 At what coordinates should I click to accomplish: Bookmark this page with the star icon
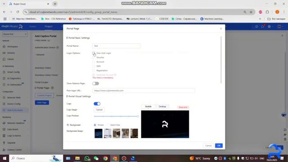(251, 12)
